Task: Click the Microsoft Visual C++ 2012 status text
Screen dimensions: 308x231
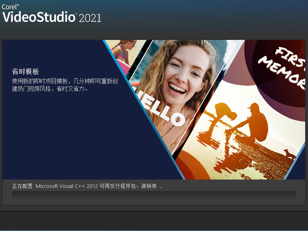Action: pyautogui.click(x=87, y=186)
